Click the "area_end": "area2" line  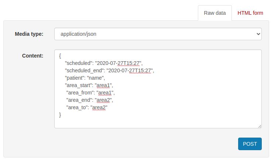tap(89, 100)
